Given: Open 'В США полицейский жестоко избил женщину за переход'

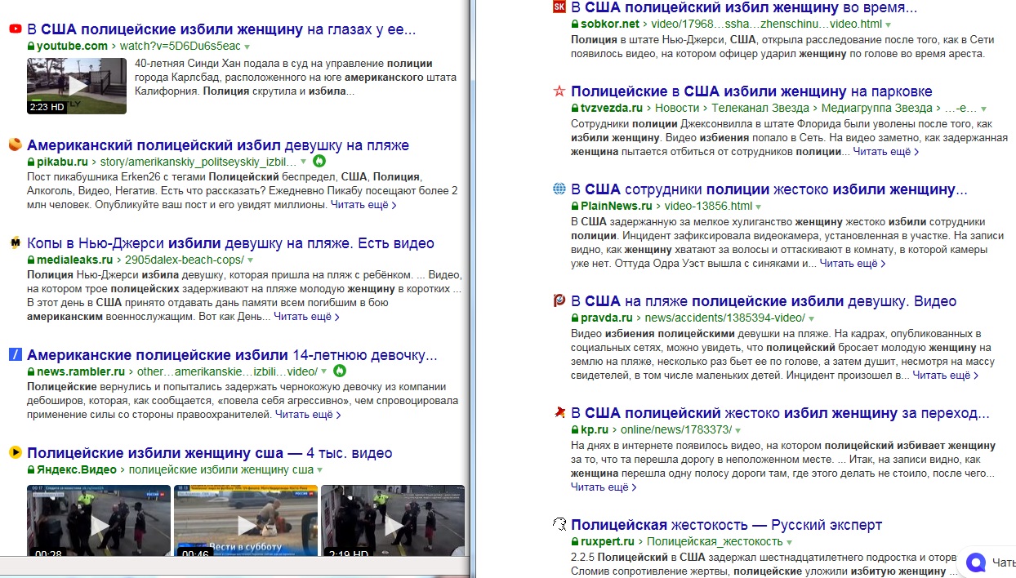Looking at the screenshot, I should (x=780, y=412).
